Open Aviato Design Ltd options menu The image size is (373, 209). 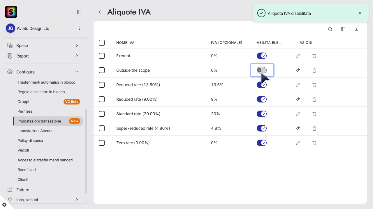80,28
